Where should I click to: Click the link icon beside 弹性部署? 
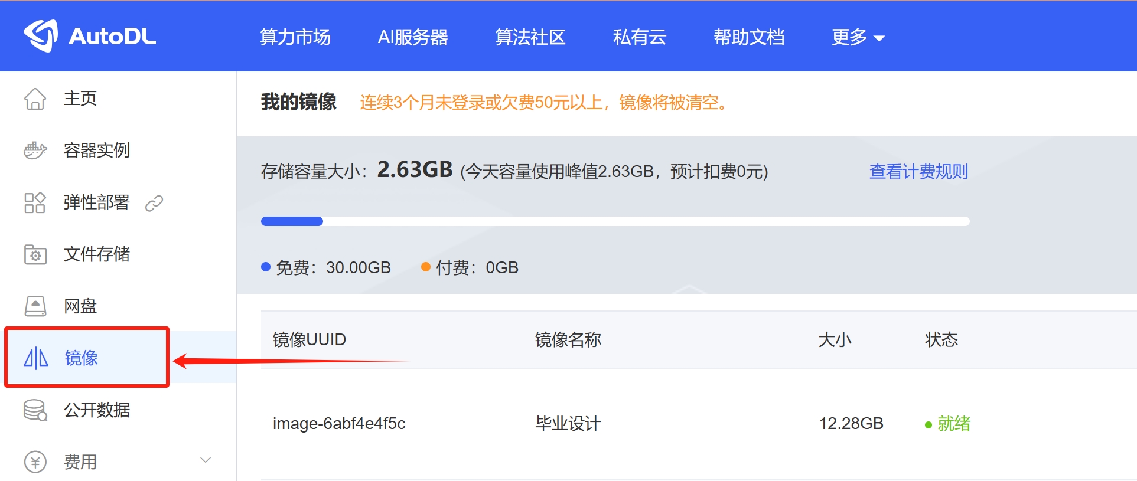tap(154, 203)
